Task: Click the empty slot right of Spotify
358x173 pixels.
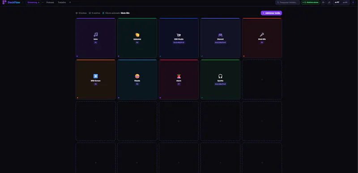Action: coord(262,80)
